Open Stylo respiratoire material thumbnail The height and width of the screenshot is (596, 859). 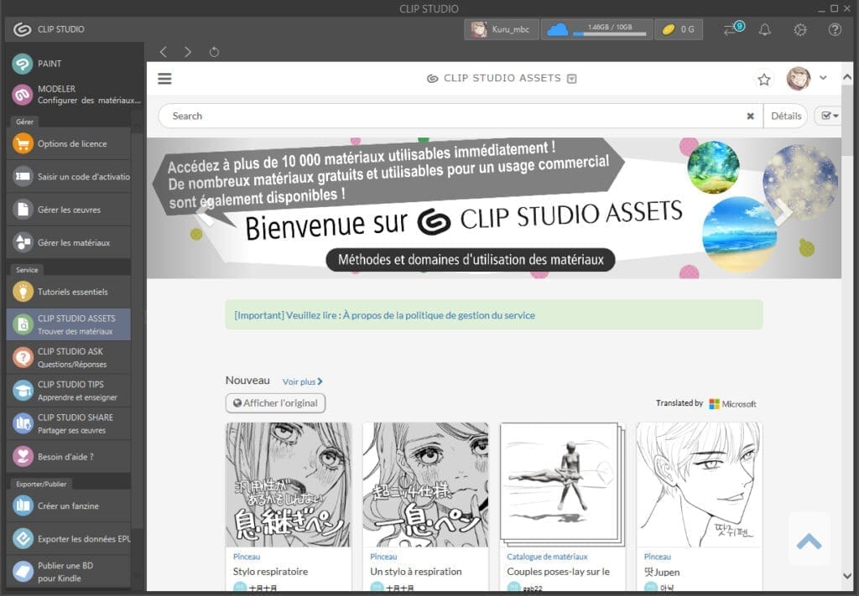coord(289,485)
